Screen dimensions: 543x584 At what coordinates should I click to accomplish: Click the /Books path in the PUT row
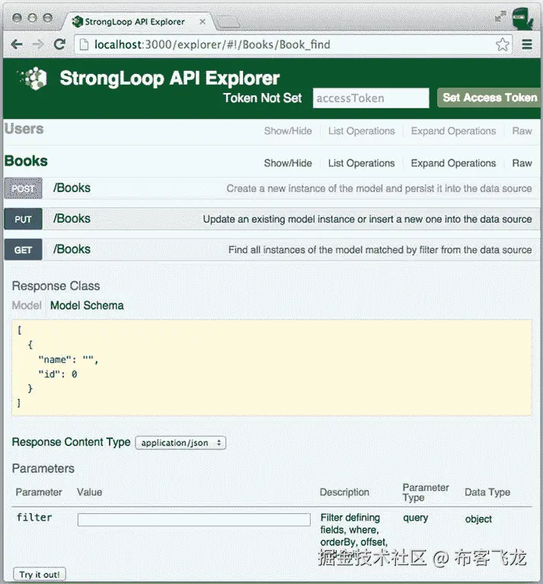pos(72,219)
